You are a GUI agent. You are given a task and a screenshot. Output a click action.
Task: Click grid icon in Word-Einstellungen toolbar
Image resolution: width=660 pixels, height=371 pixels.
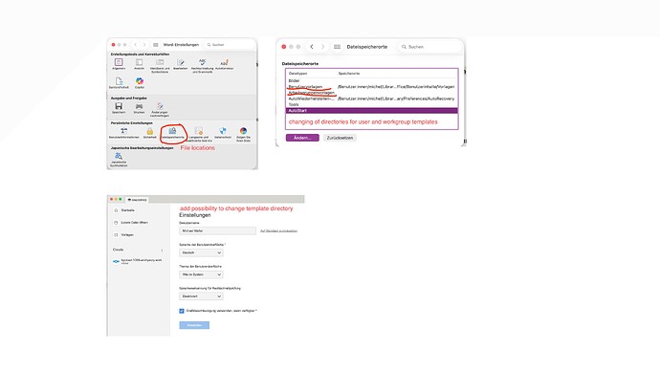click(155, 45)
